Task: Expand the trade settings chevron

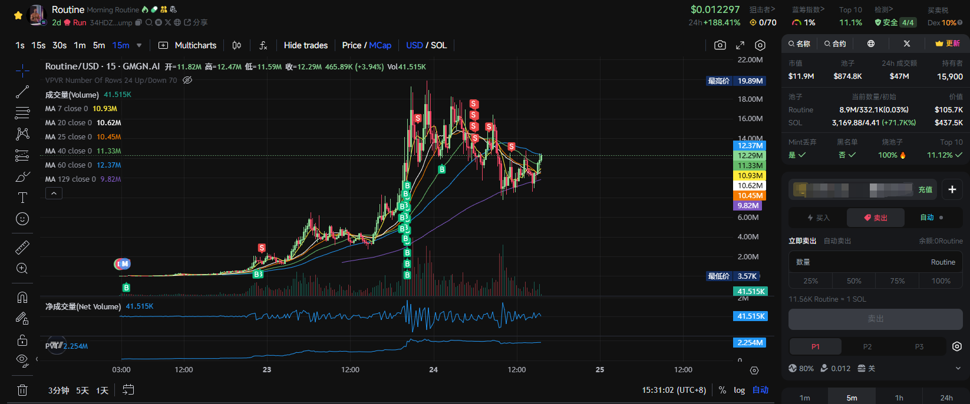Action: pos(958,369)
